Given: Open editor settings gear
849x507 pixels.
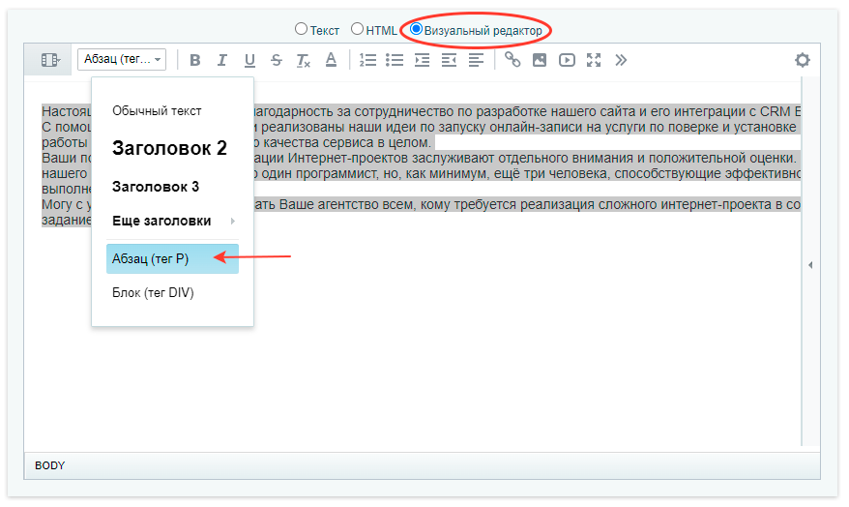Looking at the screenshot, I should 802,60.
